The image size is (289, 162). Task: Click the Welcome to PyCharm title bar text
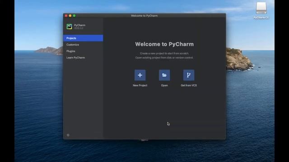tap(144, 16)
